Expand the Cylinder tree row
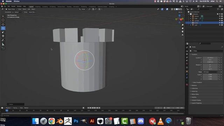Image resolution: width=224 pixels, height=126 pixels. tap(190, 21)
